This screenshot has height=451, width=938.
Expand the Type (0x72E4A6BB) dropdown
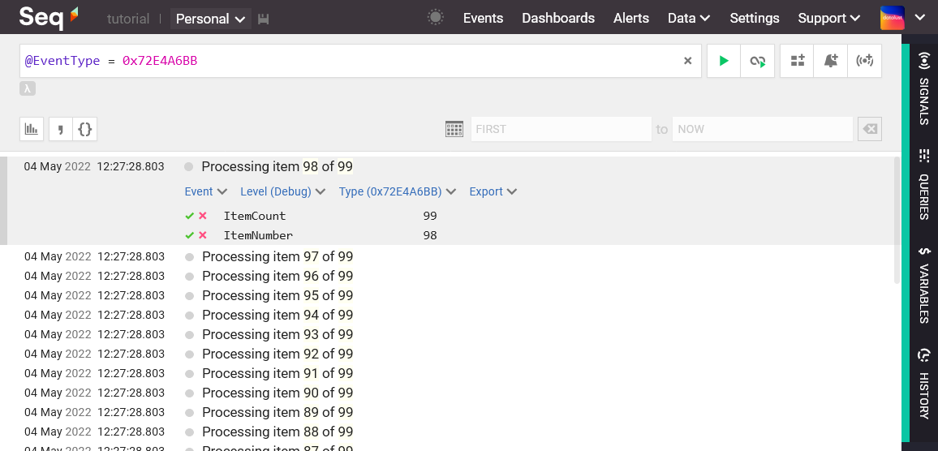398,191
